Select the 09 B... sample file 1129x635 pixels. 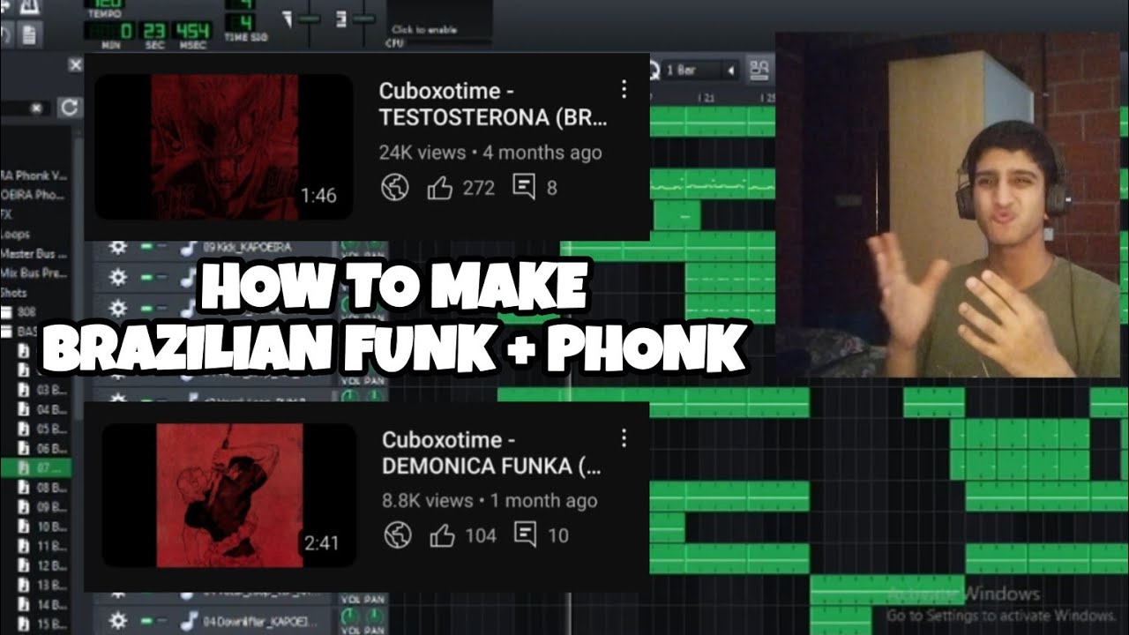(x=44, y=507)
